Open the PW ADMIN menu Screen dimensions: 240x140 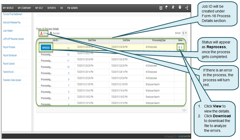tap(72, 8)
